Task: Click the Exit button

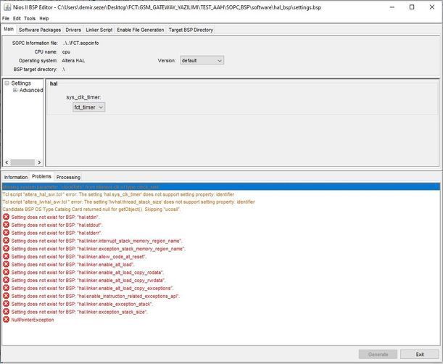Action: (x=420, y=354)
